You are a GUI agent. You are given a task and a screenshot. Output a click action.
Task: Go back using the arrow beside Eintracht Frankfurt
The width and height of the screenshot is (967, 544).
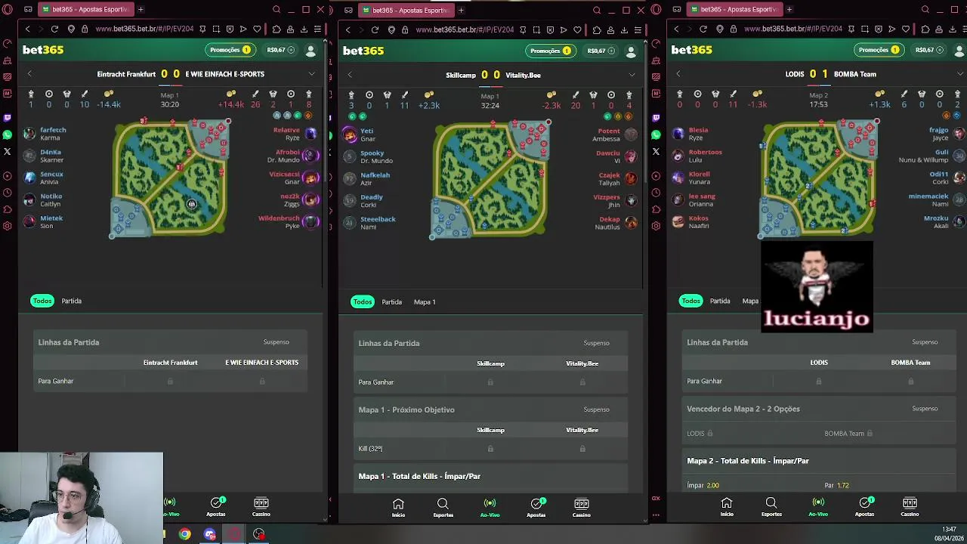click(x=29, y=74)
